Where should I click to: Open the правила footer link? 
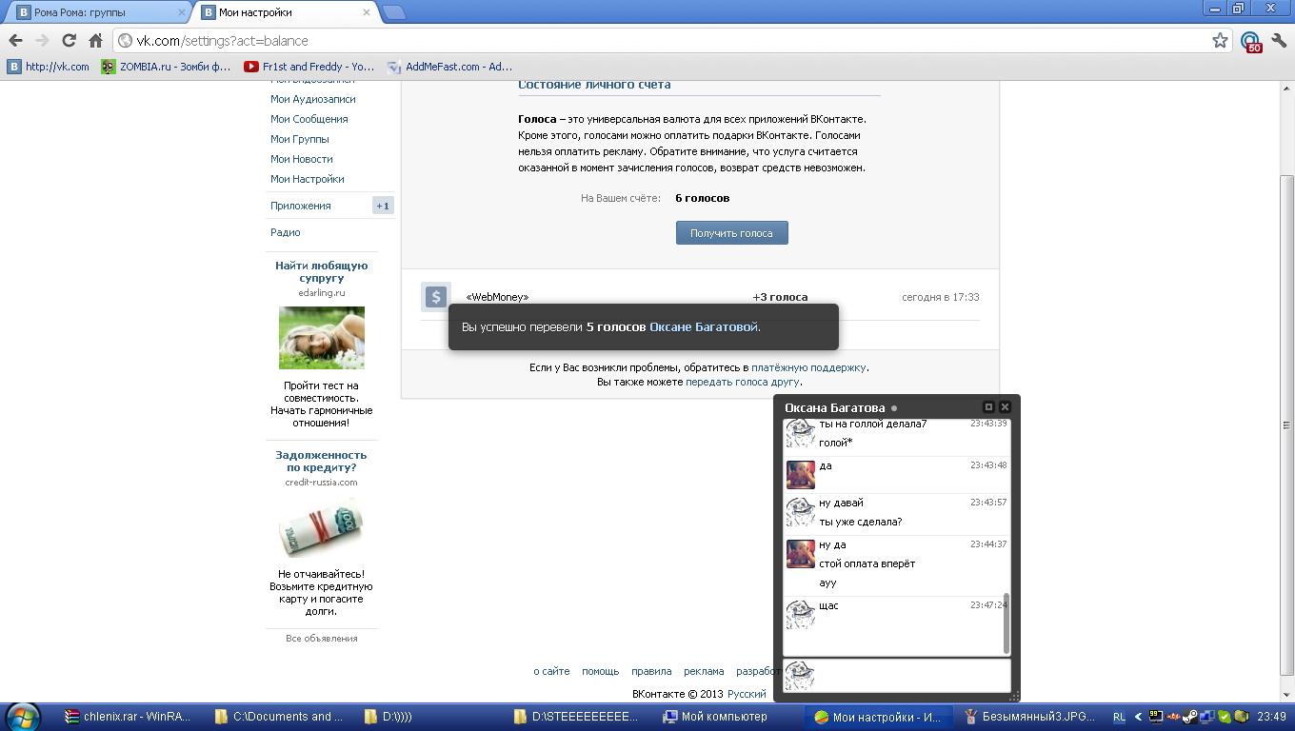tap(651, 671)
